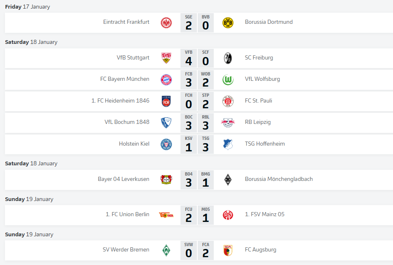393x265 pixels.
Task: Click the VfL Wolfsburg green logo
Action: [227, 80]
